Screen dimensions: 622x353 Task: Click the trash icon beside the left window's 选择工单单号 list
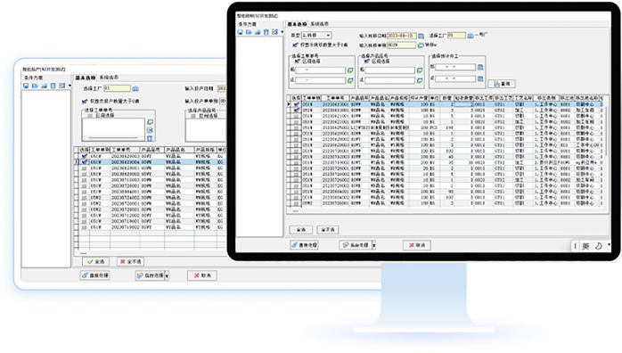pos(150,138)
